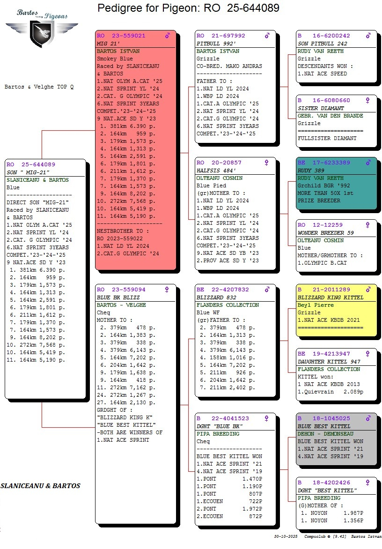Click male symbol on RUDY 389 box
382x549 pixels.
tap(368, 163)
